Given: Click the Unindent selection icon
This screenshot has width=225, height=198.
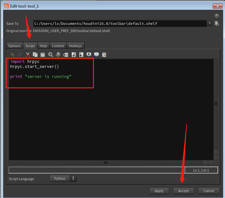Looking at the screenshot, I should [81, 55].
